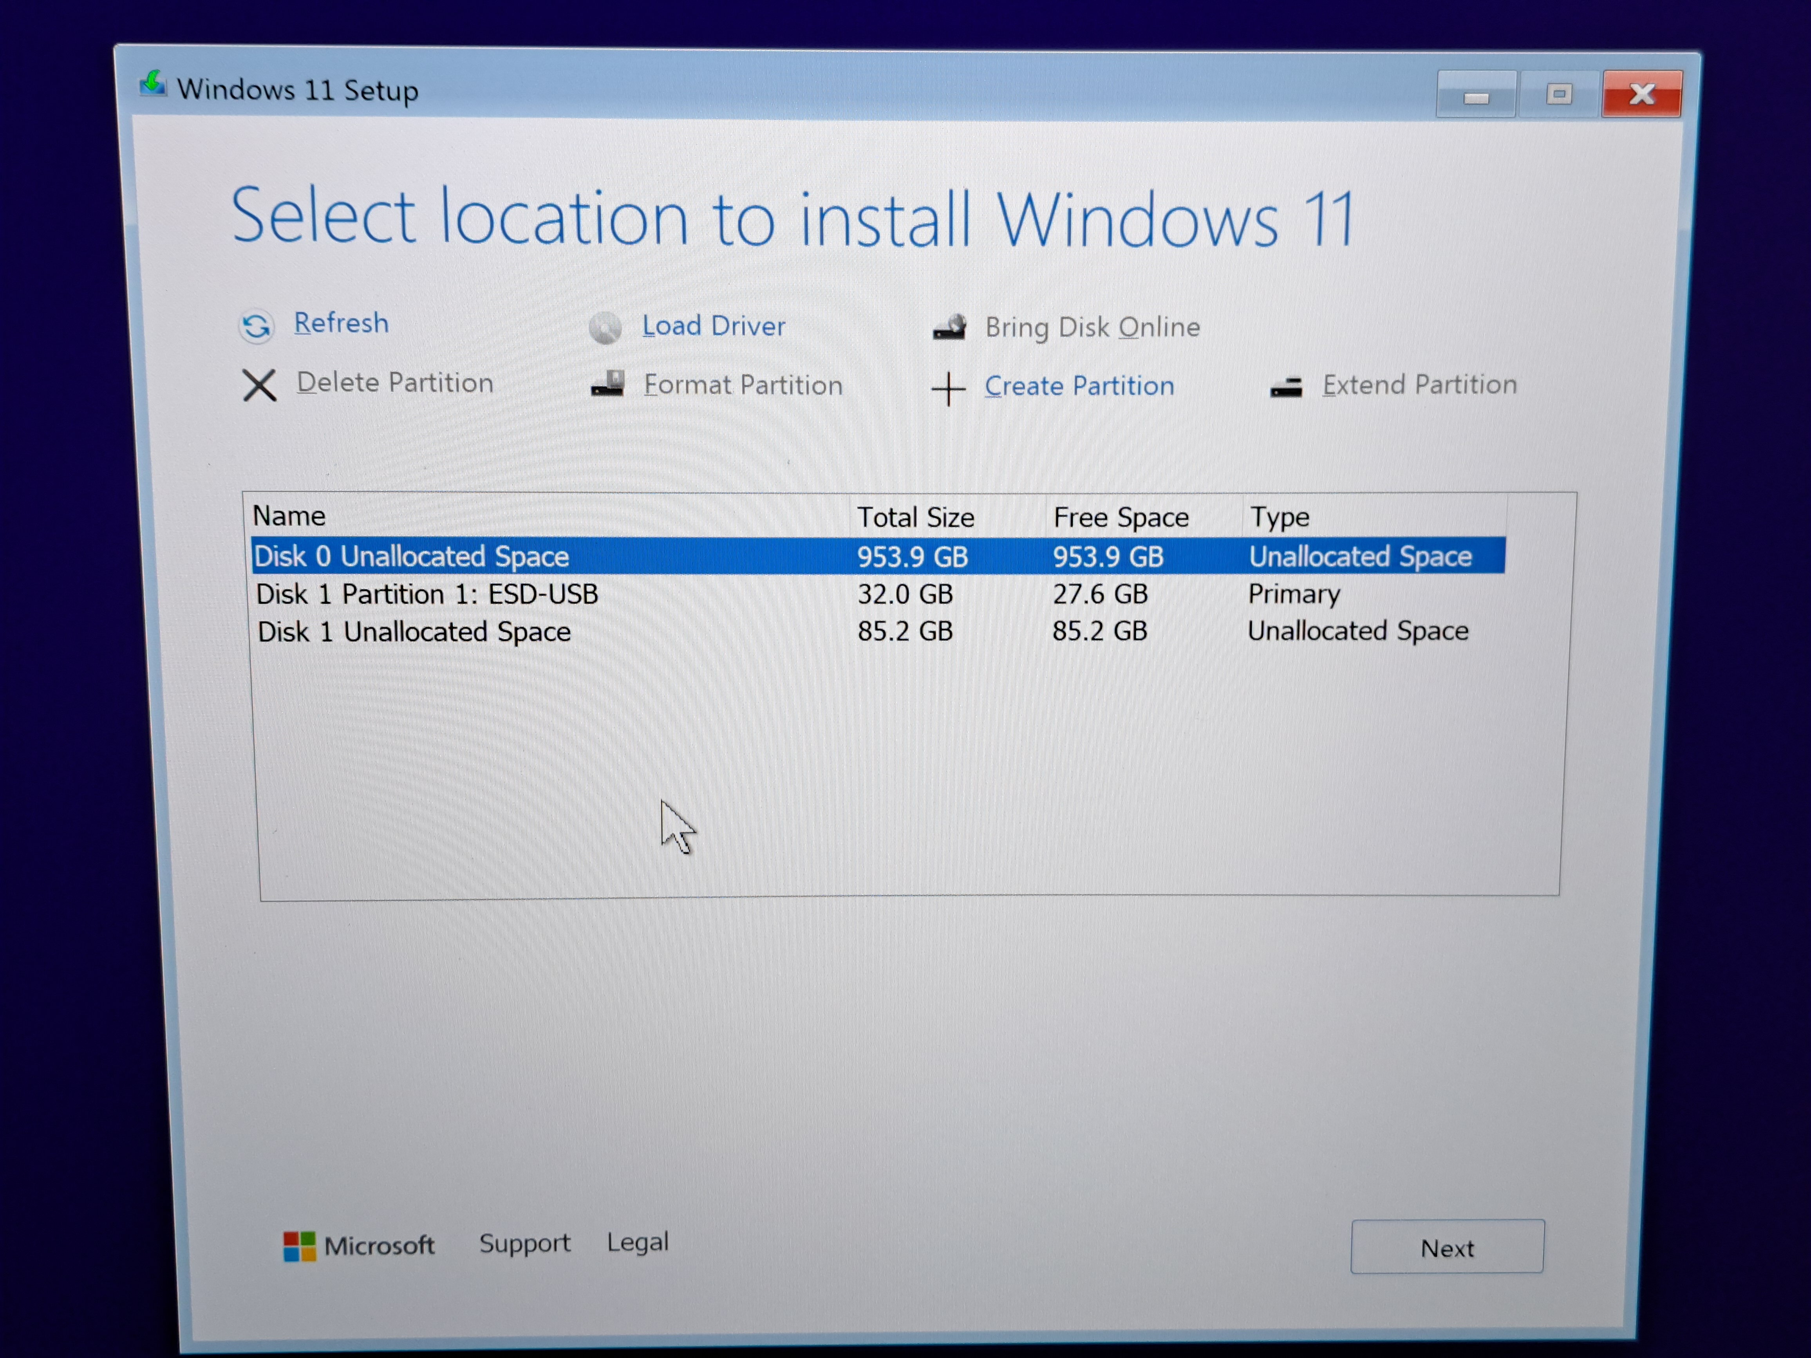Screen dimensions: 1811x1358
Task: Open the Legal link
Action: pos(638,1242)
